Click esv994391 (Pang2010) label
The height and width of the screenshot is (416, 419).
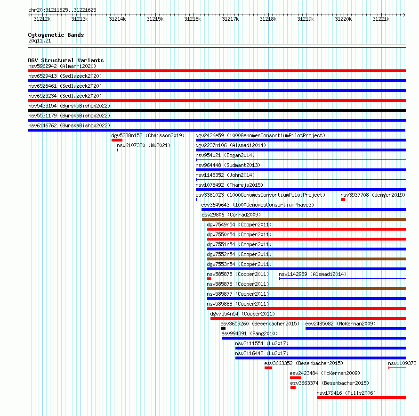click(x=250, y=333)
